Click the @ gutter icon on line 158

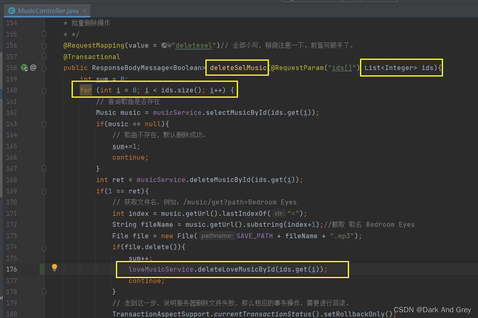point(33,68)
